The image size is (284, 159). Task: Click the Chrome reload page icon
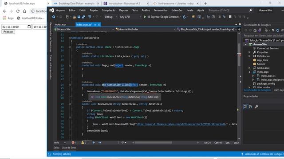point(18,11)
